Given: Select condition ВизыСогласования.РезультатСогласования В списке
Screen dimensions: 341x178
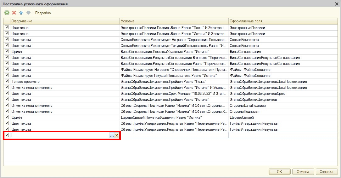Looking at the screenshot, I should pyautogui.click(x=174, y=58).
